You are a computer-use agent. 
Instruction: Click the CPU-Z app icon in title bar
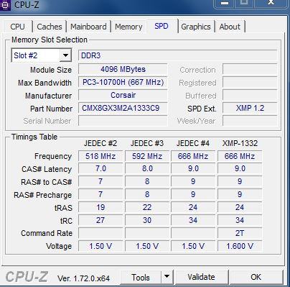point(5,5)
